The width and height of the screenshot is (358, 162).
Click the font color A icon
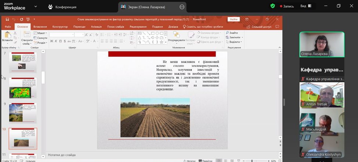click(94, 41)
